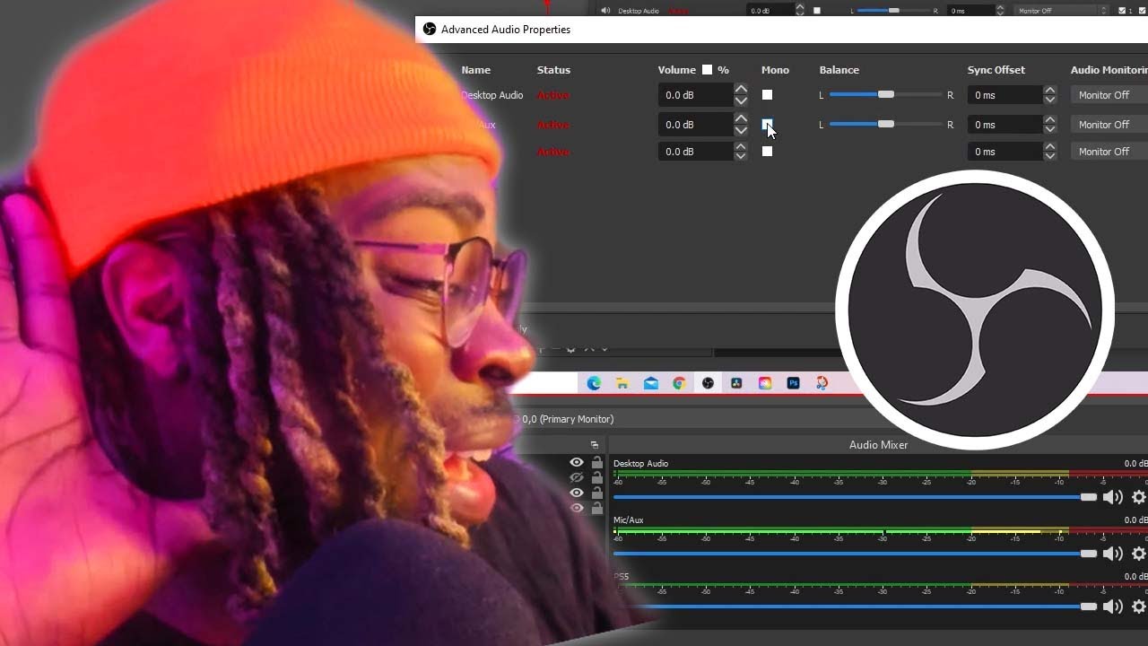Adjust Desktop Audio balance slider

tap(885, 95)
